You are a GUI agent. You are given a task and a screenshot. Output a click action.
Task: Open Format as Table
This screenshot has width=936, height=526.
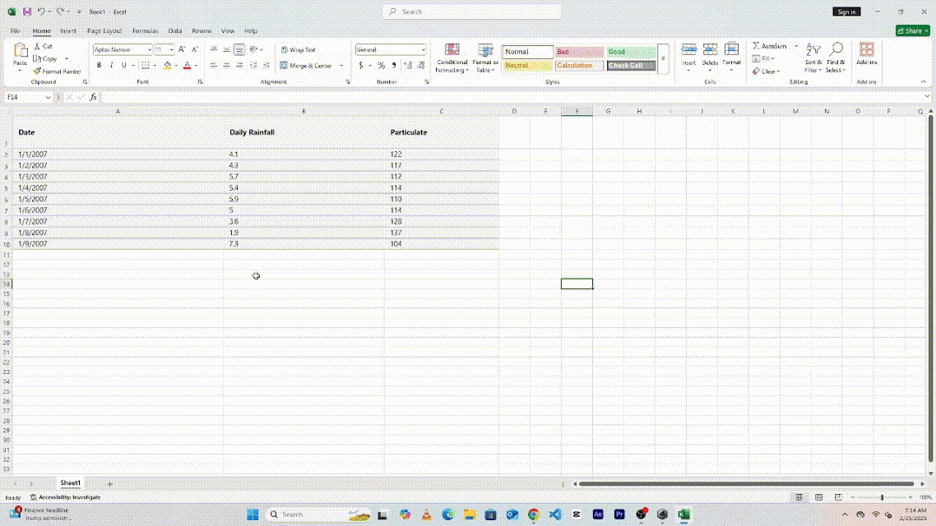click(485, 58)
